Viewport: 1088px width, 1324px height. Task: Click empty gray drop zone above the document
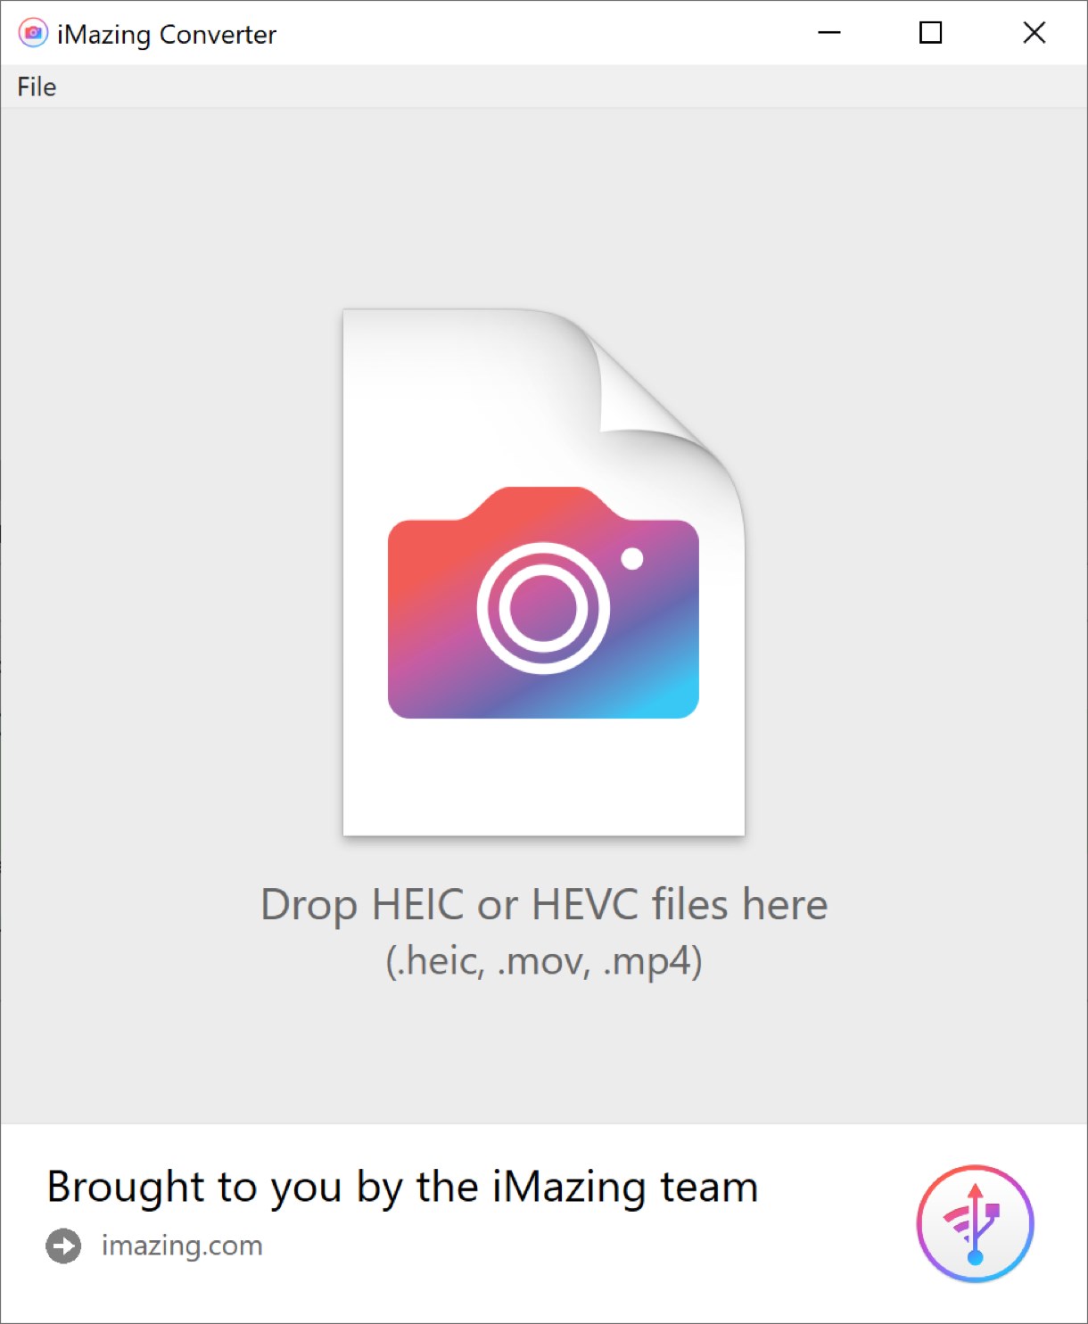(x=543, y=205)
